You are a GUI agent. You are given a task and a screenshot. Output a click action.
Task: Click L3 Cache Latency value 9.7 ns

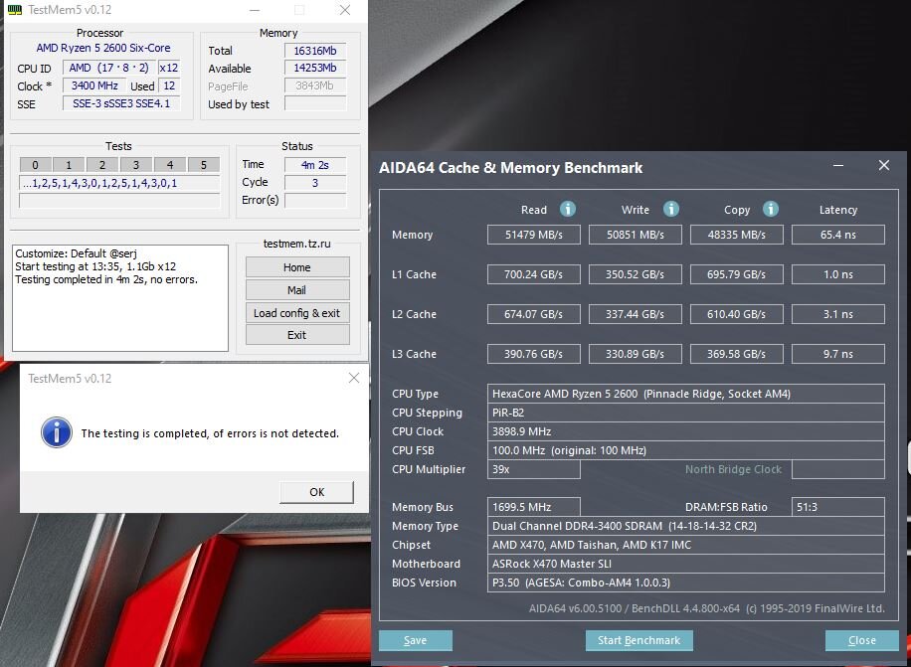point(837,354)
